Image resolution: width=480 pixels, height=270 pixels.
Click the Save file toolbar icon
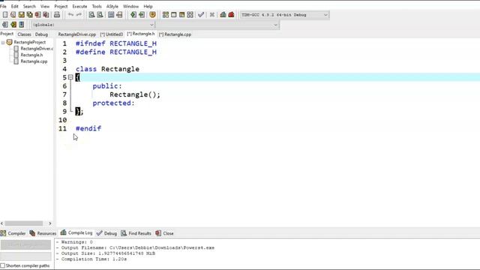(22, 15)
